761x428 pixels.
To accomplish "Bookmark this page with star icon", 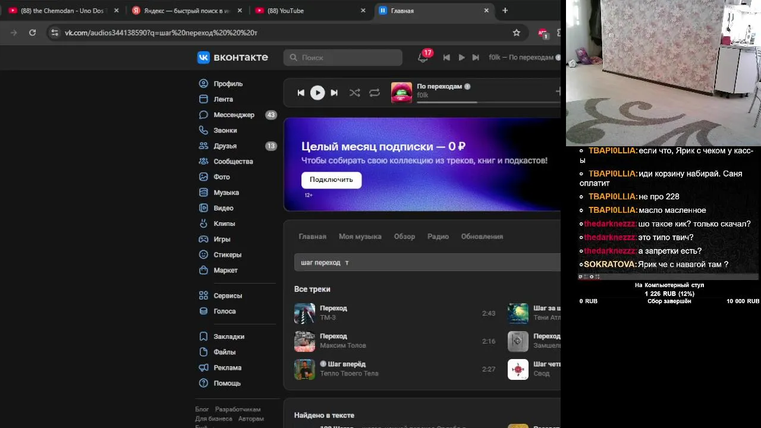I will [x=517, y=33].
